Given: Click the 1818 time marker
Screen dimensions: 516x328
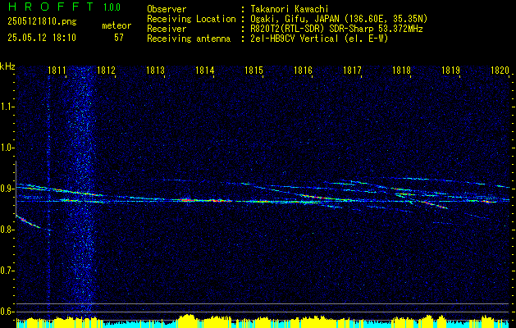Looking at the screenshot, I should [x=402, y=70].
